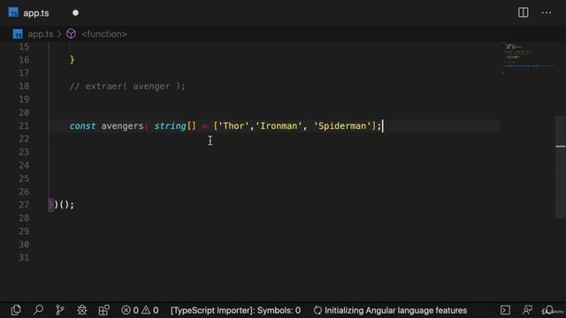The image size is (566, 318).
Task: Click the minimap code preview
Action: tap(529, 57)
